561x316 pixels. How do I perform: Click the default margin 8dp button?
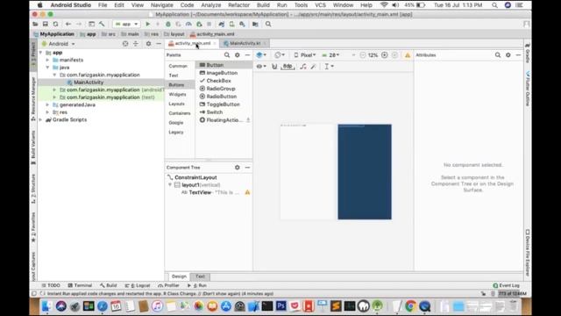288,67
